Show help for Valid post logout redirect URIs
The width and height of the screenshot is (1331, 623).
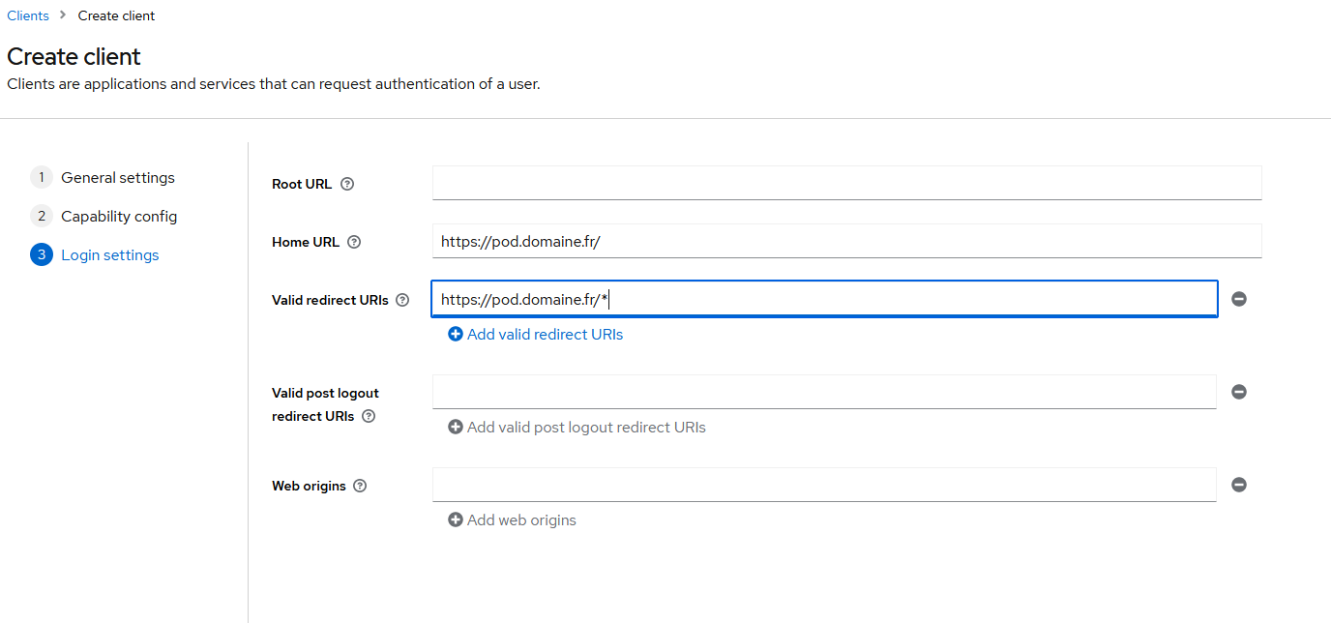368,416
